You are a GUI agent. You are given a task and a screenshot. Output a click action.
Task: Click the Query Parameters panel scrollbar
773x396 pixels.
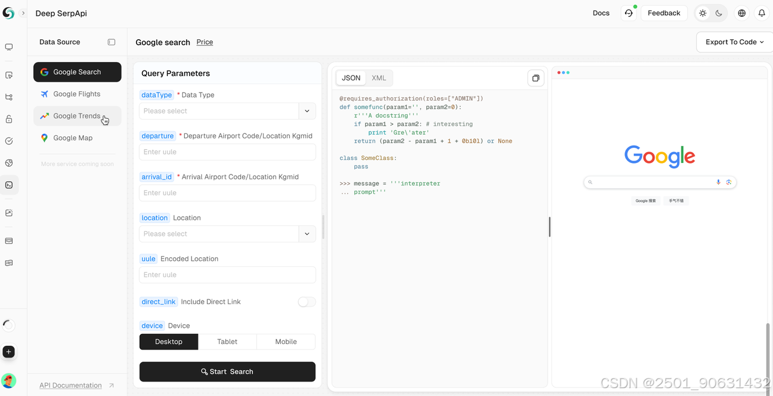coord(323,227)
